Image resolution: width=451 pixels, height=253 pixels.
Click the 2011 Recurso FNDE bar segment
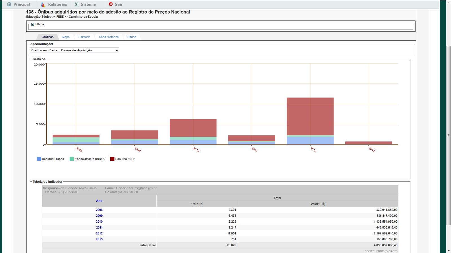pos(252,138)
